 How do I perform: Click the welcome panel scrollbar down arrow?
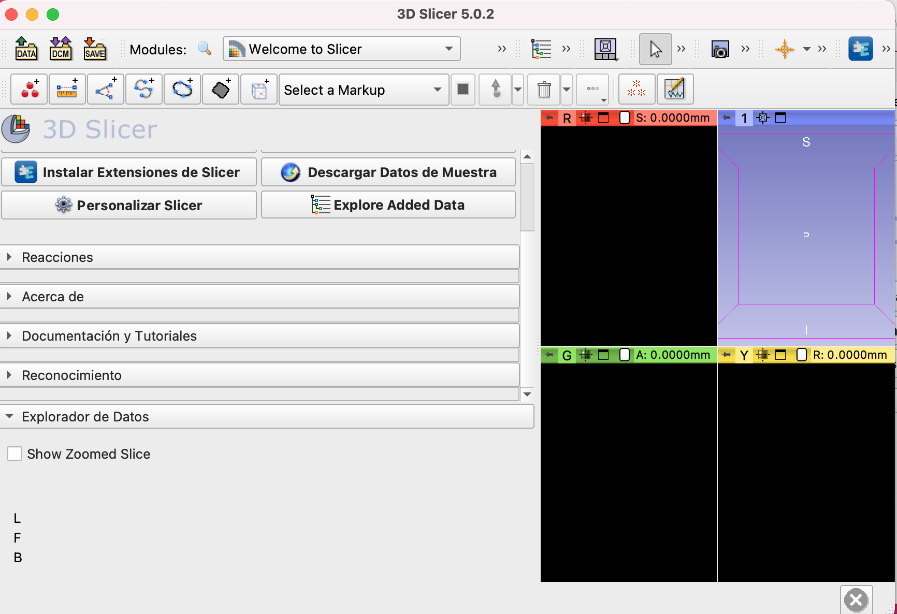click(x=527, y=394)
